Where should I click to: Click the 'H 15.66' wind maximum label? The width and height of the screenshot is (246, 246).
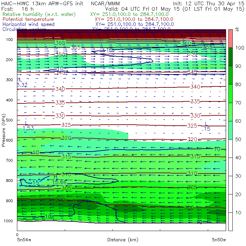[x=59, y=180]
